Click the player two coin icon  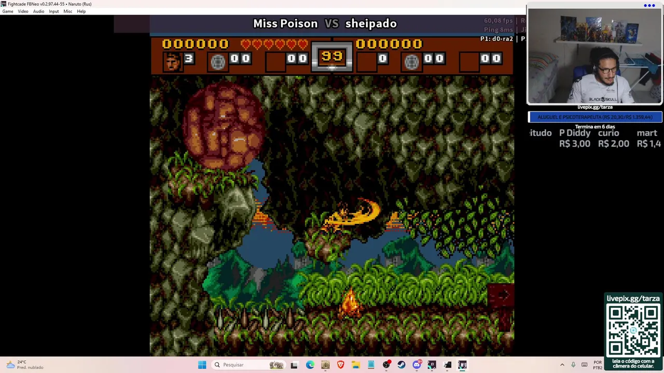coord(411,62)
